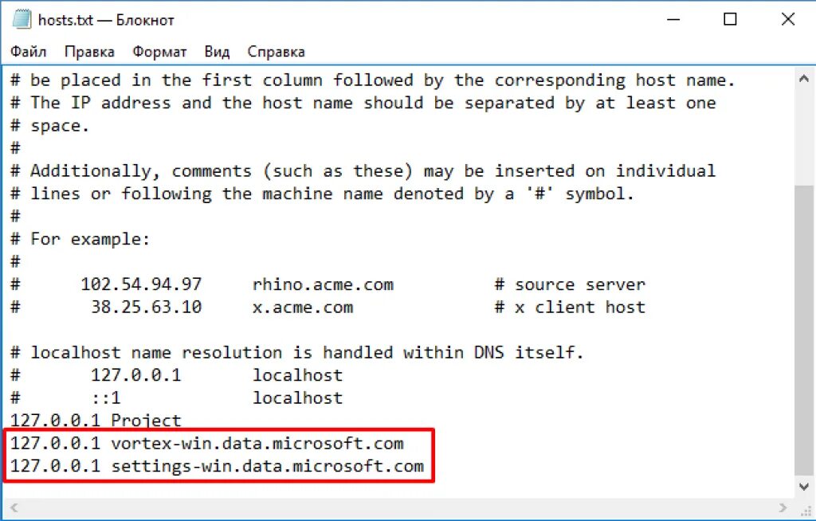Click the vertical scrollbar up arrow
The height and width of the screenshot is (521, 816).
point(804,79)
